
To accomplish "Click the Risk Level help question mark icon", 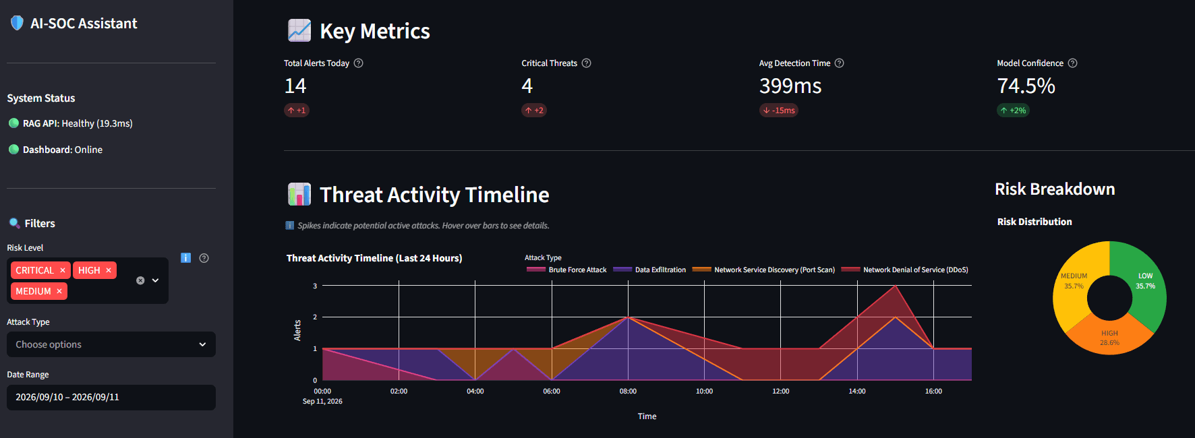I will coord(204,258).
